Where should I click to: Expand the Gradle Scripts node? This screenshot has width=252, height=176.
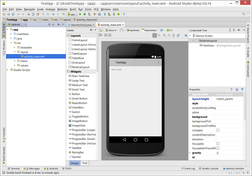[8, 70]
